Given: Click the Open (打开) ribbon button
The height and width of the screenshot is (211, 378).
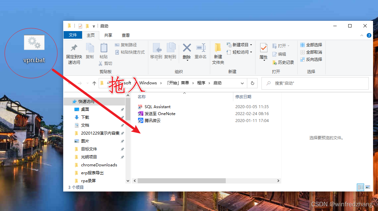Looking at the screenshot, I should click(x=281, y=46).
